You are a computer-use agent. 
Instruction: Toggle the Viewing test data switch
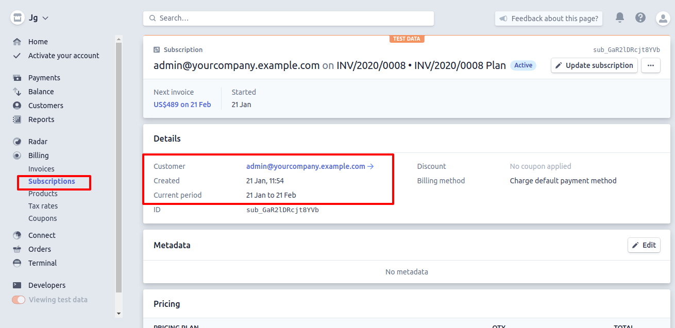click(19, 300)
